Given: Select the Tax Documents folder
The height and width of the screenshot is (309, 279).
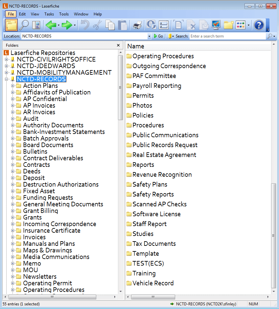Looking at the screenshot, I should pos(154,244).
